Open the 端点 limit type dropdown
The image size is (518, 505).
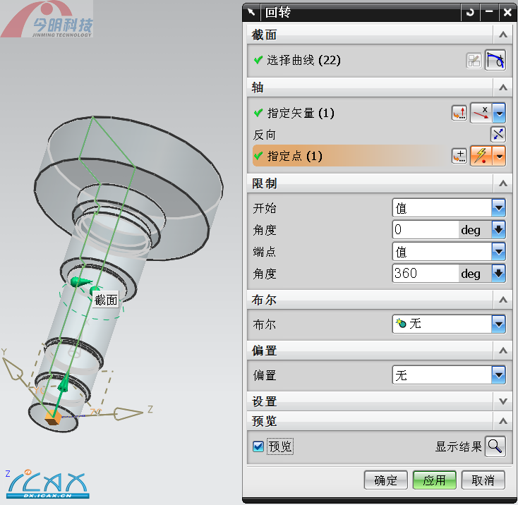coord(449,252)
